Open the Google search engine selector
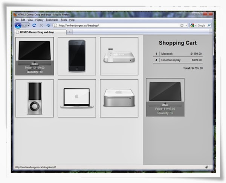This screenshot has height=183, width=226. (x=193, y=26)
